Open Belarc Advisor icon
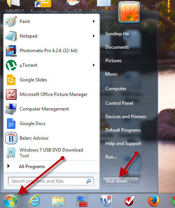175x208 pixels. pos(11,138)
